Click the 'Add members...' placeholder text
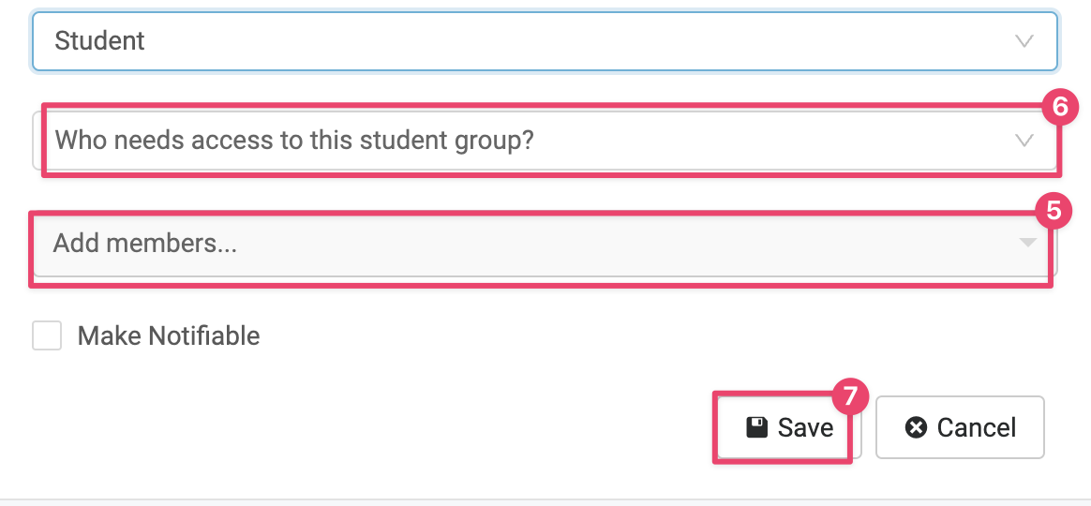Viewport: 1091px width, 506px height. (x=145, y=244)
